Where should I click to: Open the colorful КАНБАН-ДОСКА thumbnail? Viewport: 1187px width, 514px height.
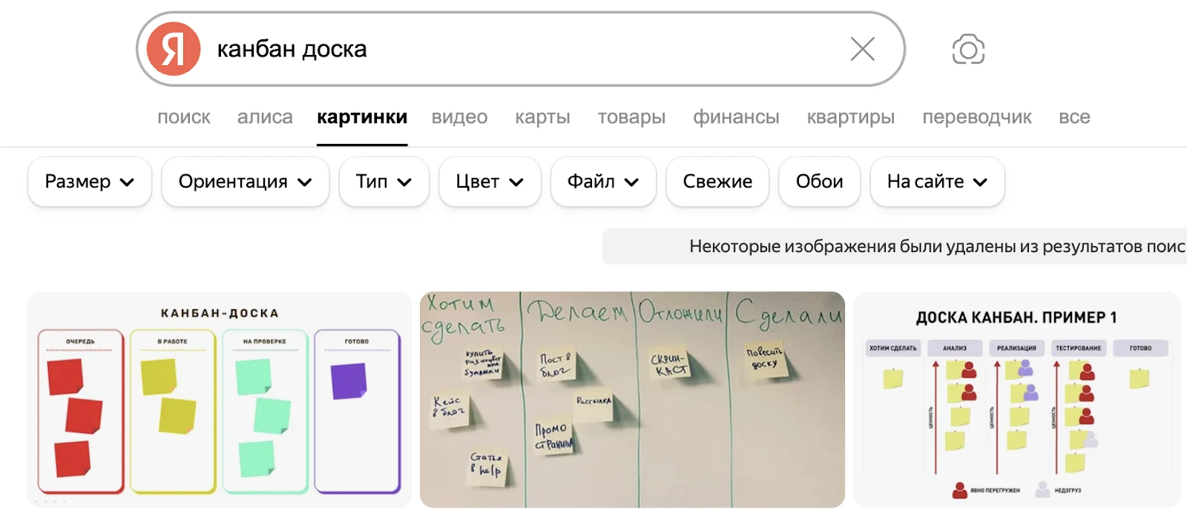220,401
